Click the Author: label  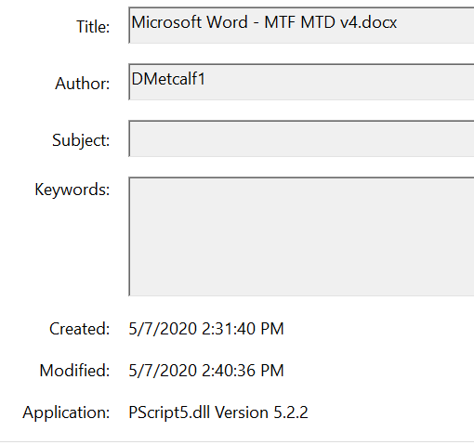[x=83, y=84]
